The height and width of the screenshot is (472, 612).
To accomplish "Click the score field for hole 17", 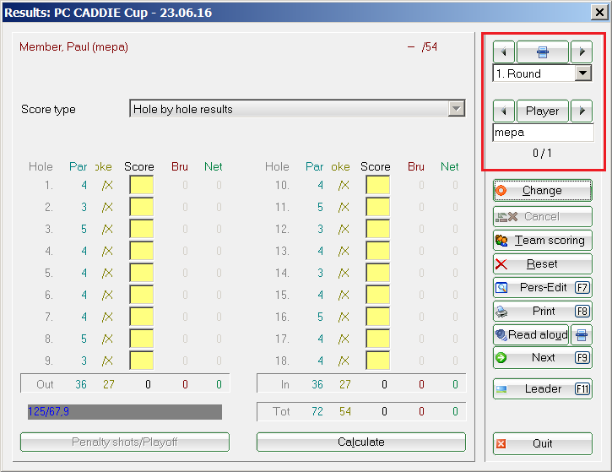I will (378, 339).
